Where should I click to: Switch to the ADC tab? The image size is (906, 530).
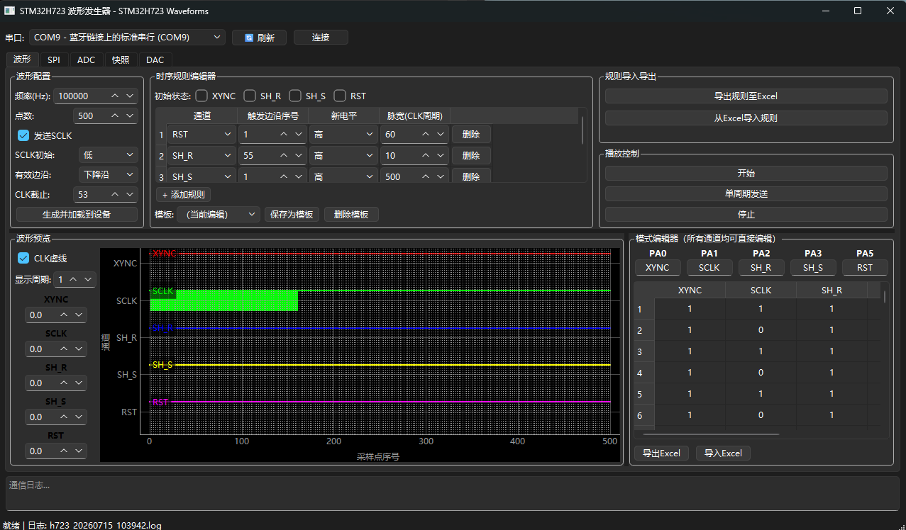(x=86, y=60)
